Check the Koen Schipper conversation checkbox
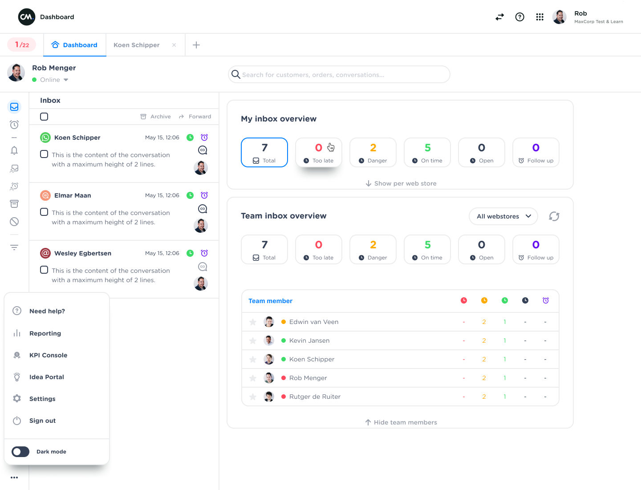The image size is (641, 490). coord(44,154)
